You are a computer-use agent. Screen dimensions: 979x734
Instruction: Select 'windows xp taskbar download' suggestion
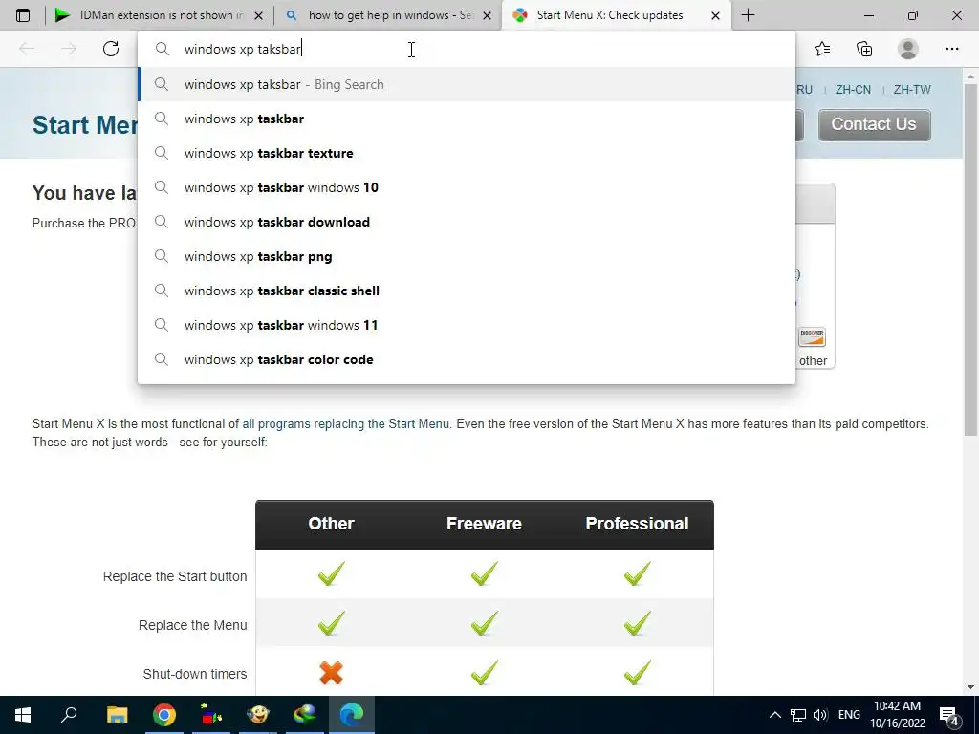[467, 222]
